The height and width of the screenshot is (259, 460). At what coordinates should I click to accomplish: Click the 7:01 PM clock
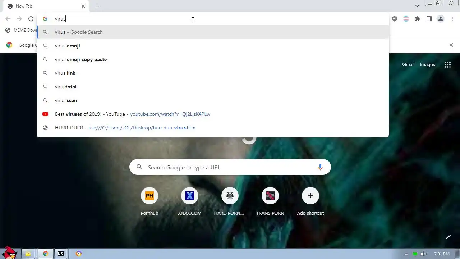pos(442,254)
